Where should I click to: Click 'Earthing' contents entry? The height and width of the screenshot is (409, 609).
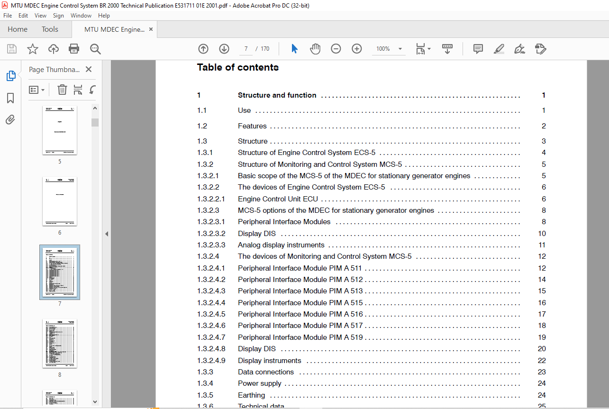coord(252,395)
